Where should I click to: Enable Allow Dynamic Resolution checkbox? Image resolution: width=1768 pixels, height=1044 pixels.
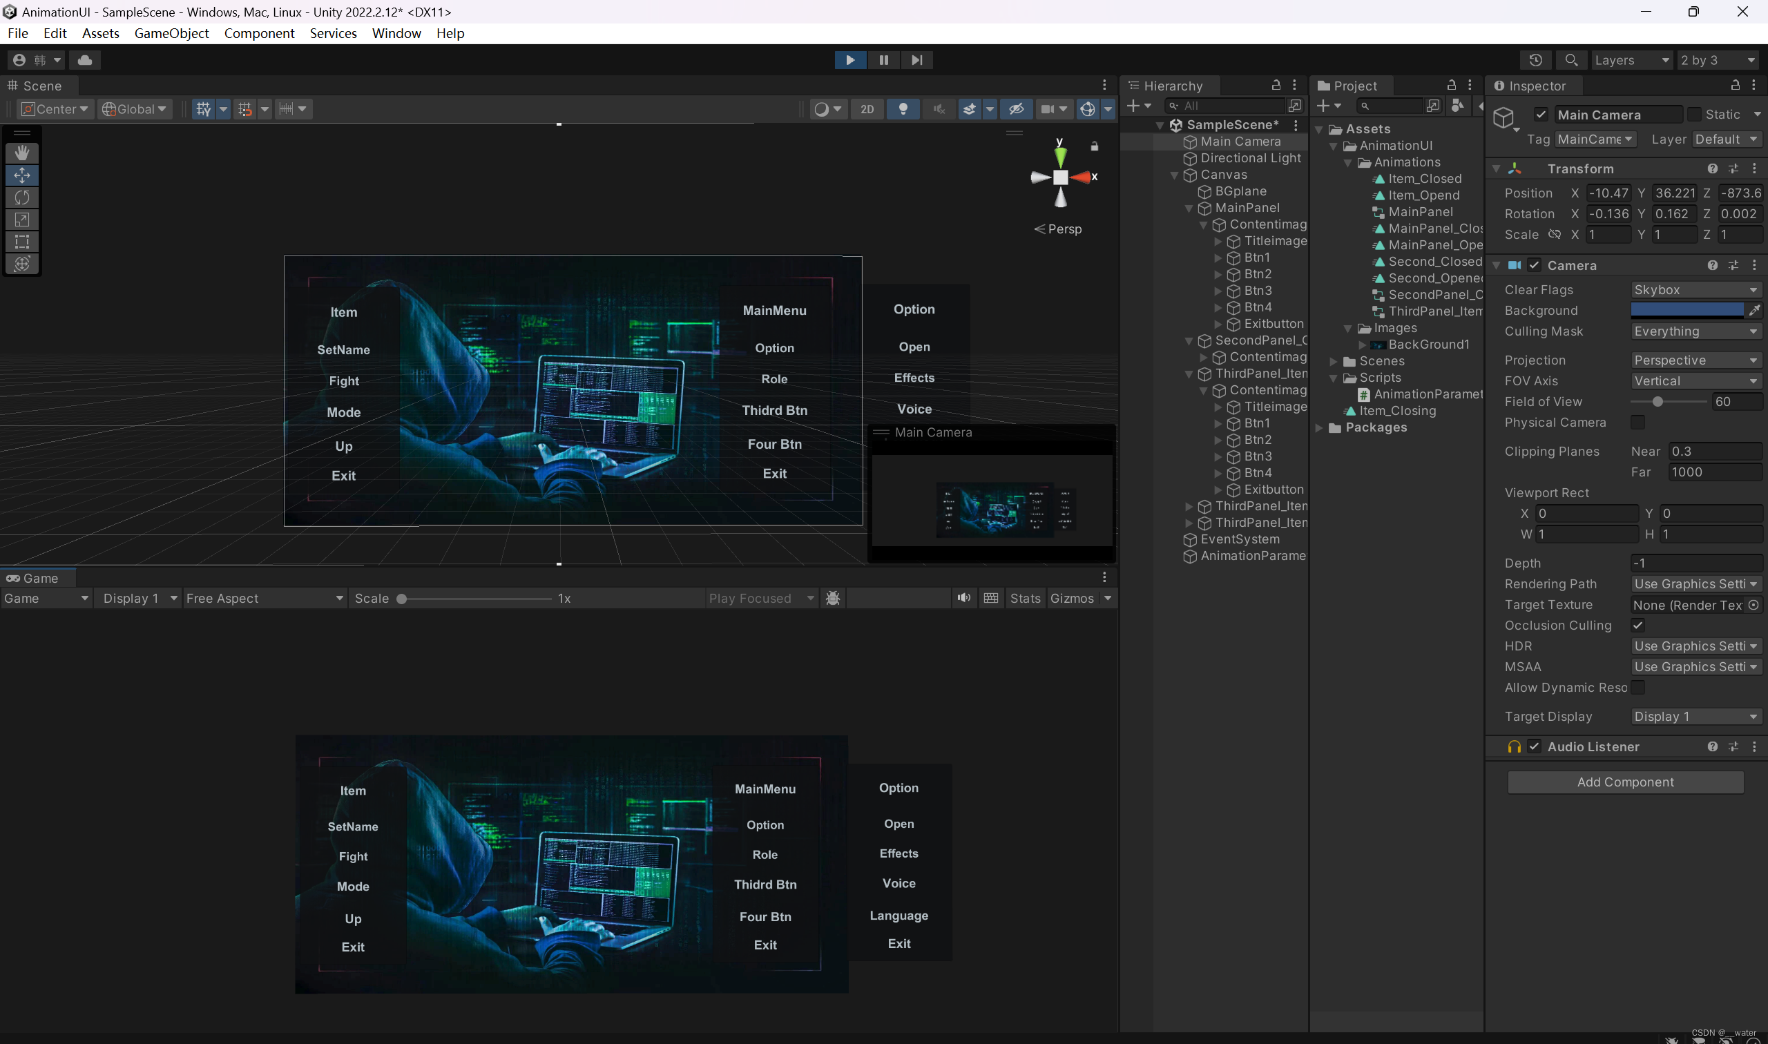tap(1638, 687)
